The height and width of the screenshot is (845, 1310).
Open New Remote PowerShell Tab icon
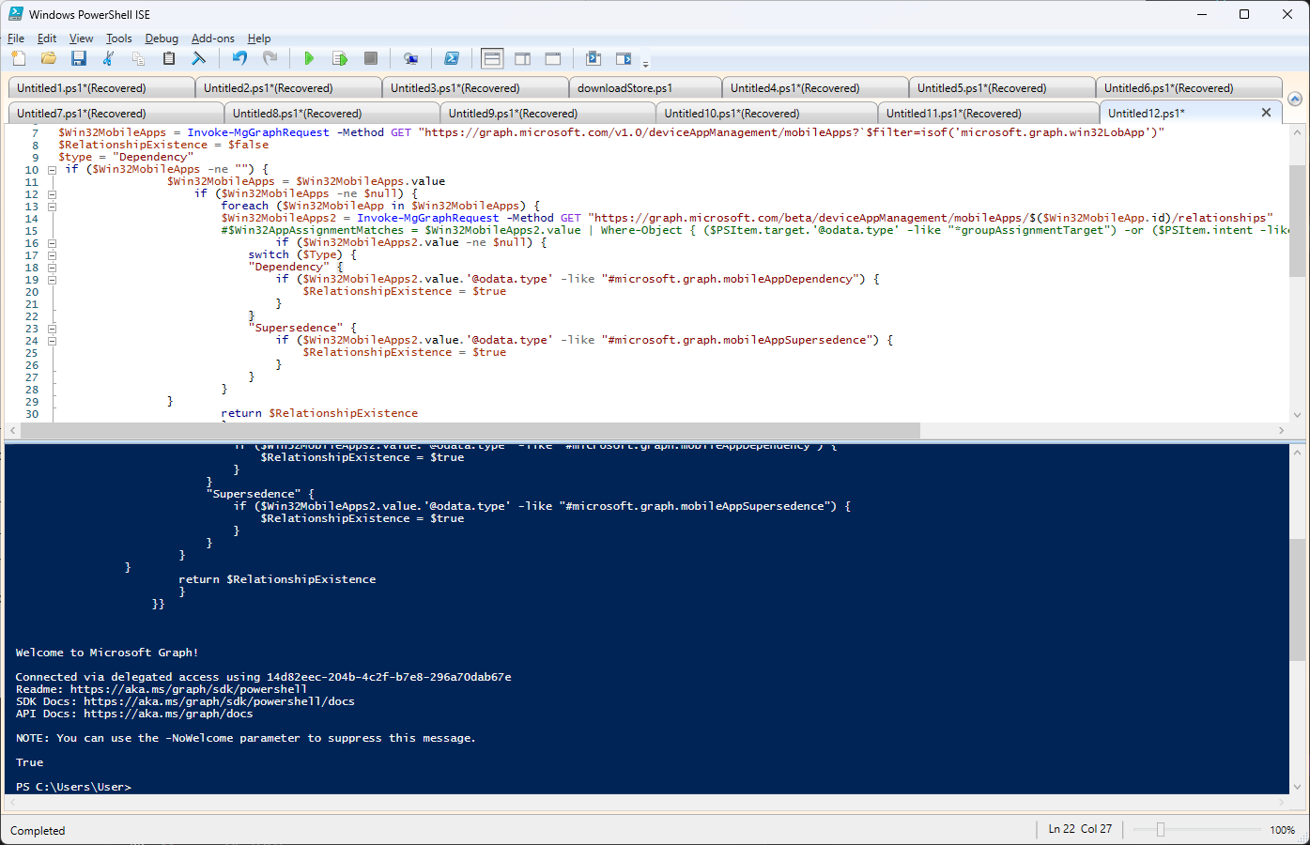pyautogui.click(x=411, y=58)
